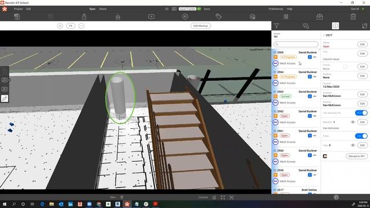Click Sync in the top menu bar
The image size is (370, 208).
pyautogui.click(x=92, y=9)
